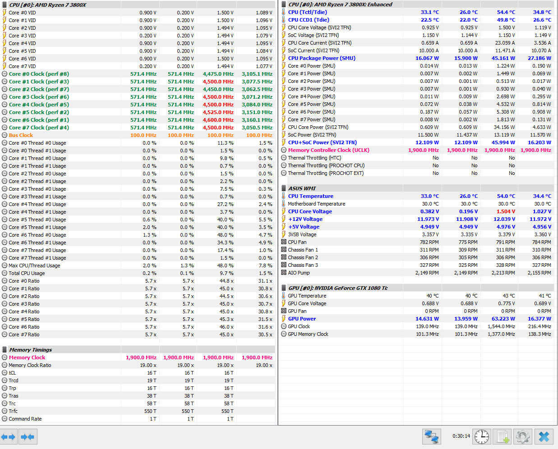Click the fan icon of Chassis Fan 2
Image resolution: width=558 pixels, height=449 pixels.
click(284, 257)
